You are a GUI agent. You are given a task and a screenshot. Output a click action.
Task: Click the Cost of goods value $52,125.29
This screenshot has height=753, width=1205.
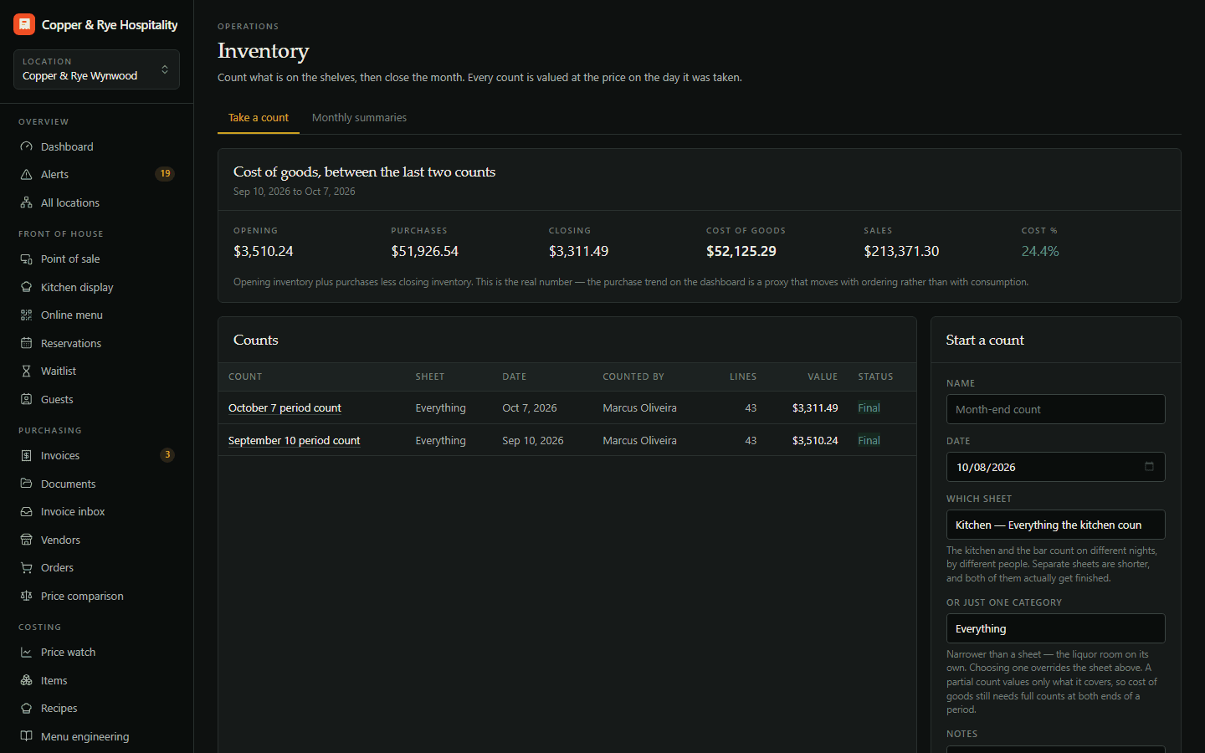click(741, 251)
